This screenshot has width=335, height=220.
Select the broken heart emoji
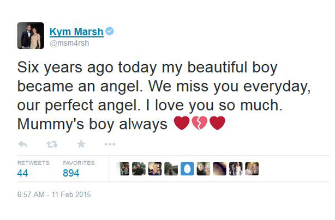200,123
